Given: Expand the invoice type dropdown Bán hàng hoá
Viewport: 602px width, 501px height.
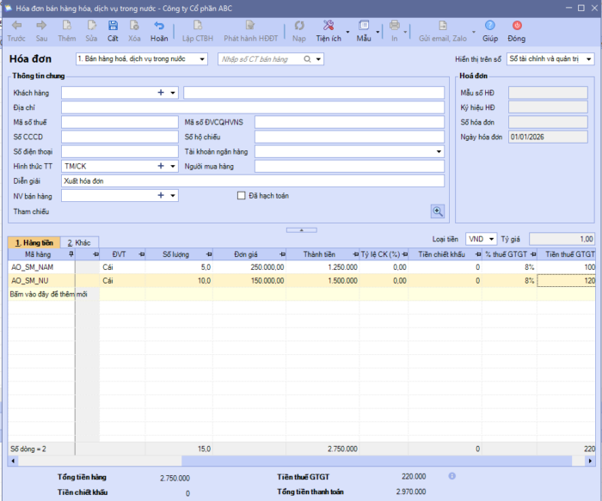Looking at the screenshot, I should tap(202, 59).
